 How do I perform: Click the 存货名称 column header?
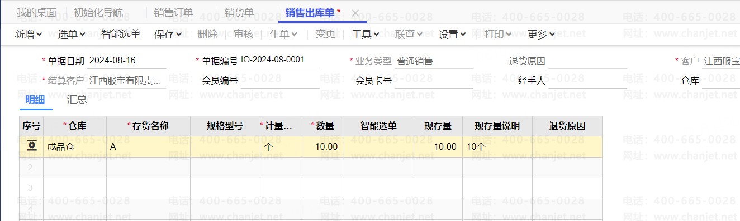[x=148, y=126]
